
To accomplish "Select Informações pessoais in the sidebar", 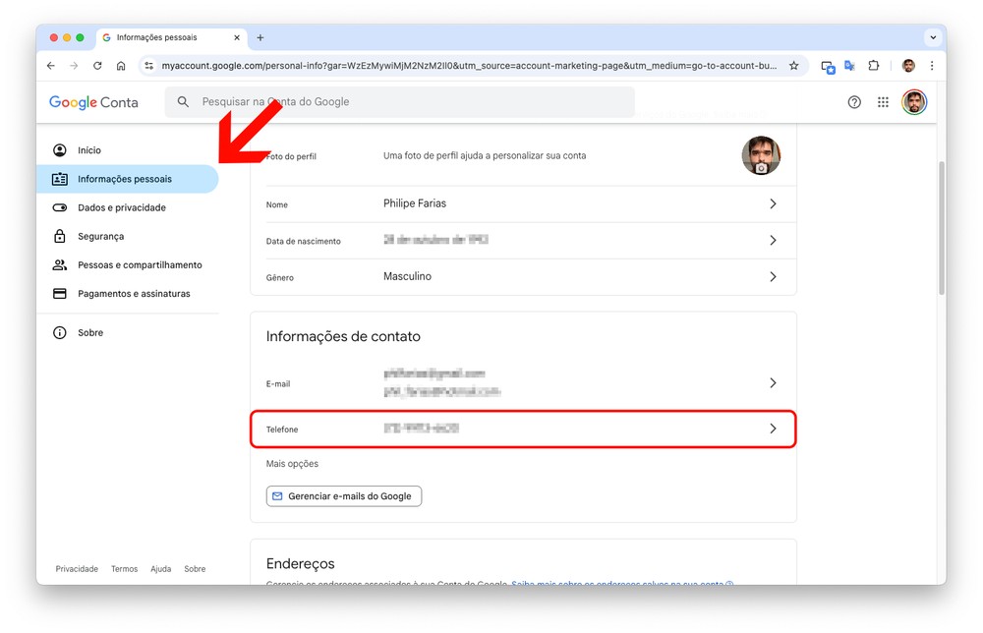I will click(127, 179).
